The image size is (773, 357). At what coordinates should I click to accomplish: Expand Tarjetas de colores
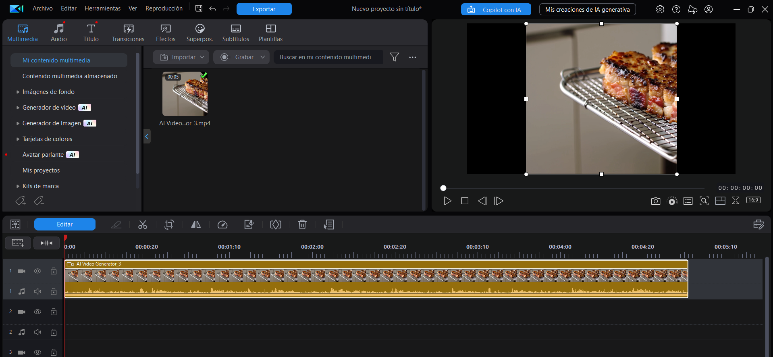click(x=18, y=139)
